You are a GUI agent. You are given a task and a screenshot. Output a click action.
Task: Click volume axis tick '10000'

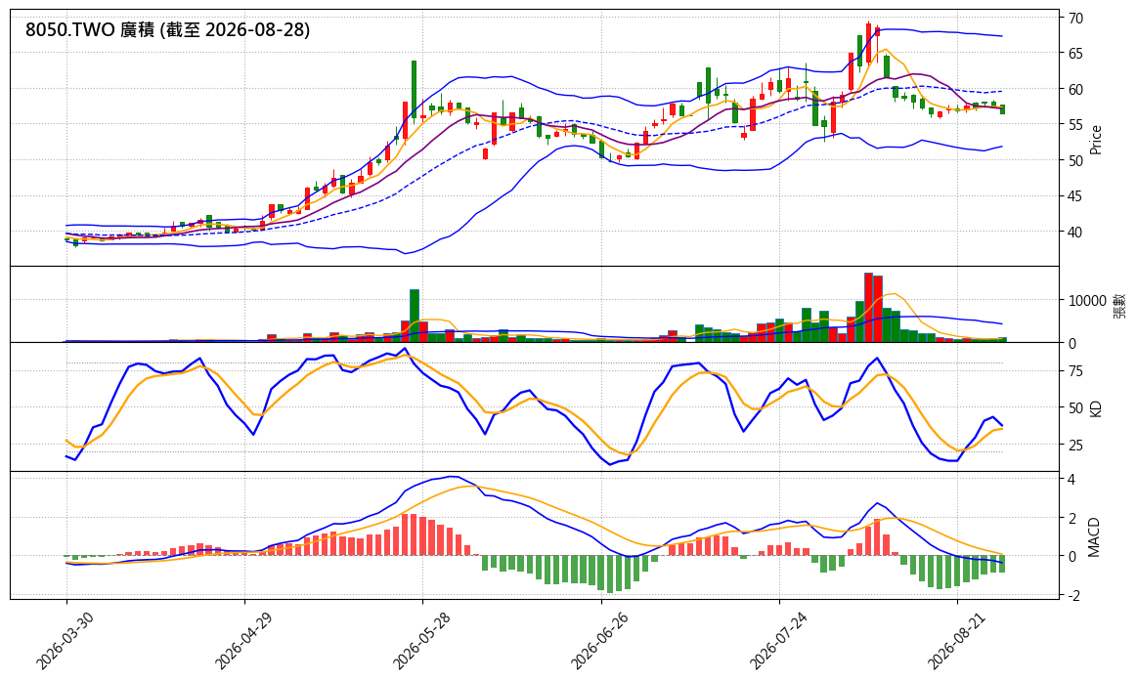point(1088,301)
